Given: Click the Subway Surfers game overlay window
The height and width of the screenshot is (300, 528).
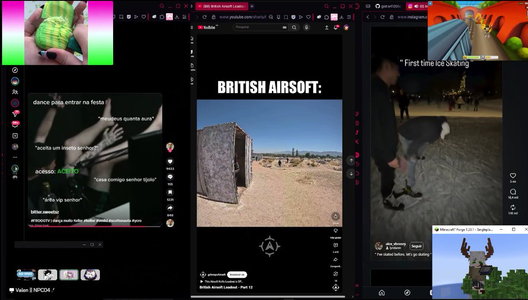Looking at the screenshot, I should [x=478, y=30].
